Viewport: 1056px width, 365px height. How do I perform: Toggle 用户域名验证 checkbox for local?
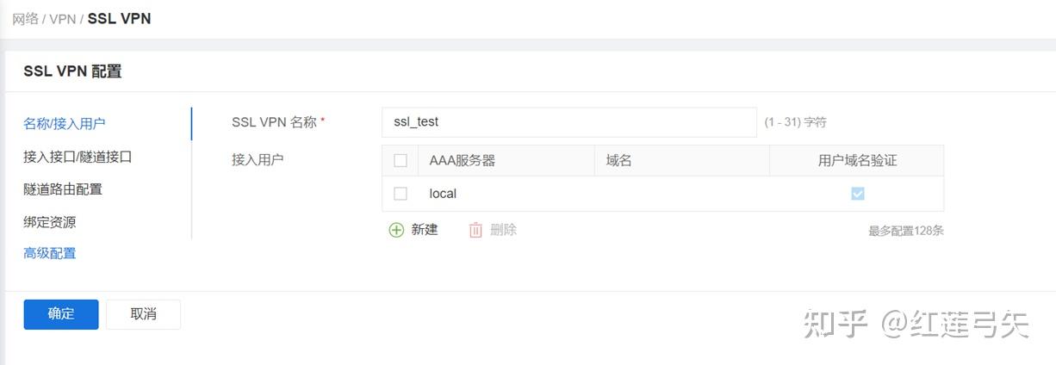click(857, 194)
